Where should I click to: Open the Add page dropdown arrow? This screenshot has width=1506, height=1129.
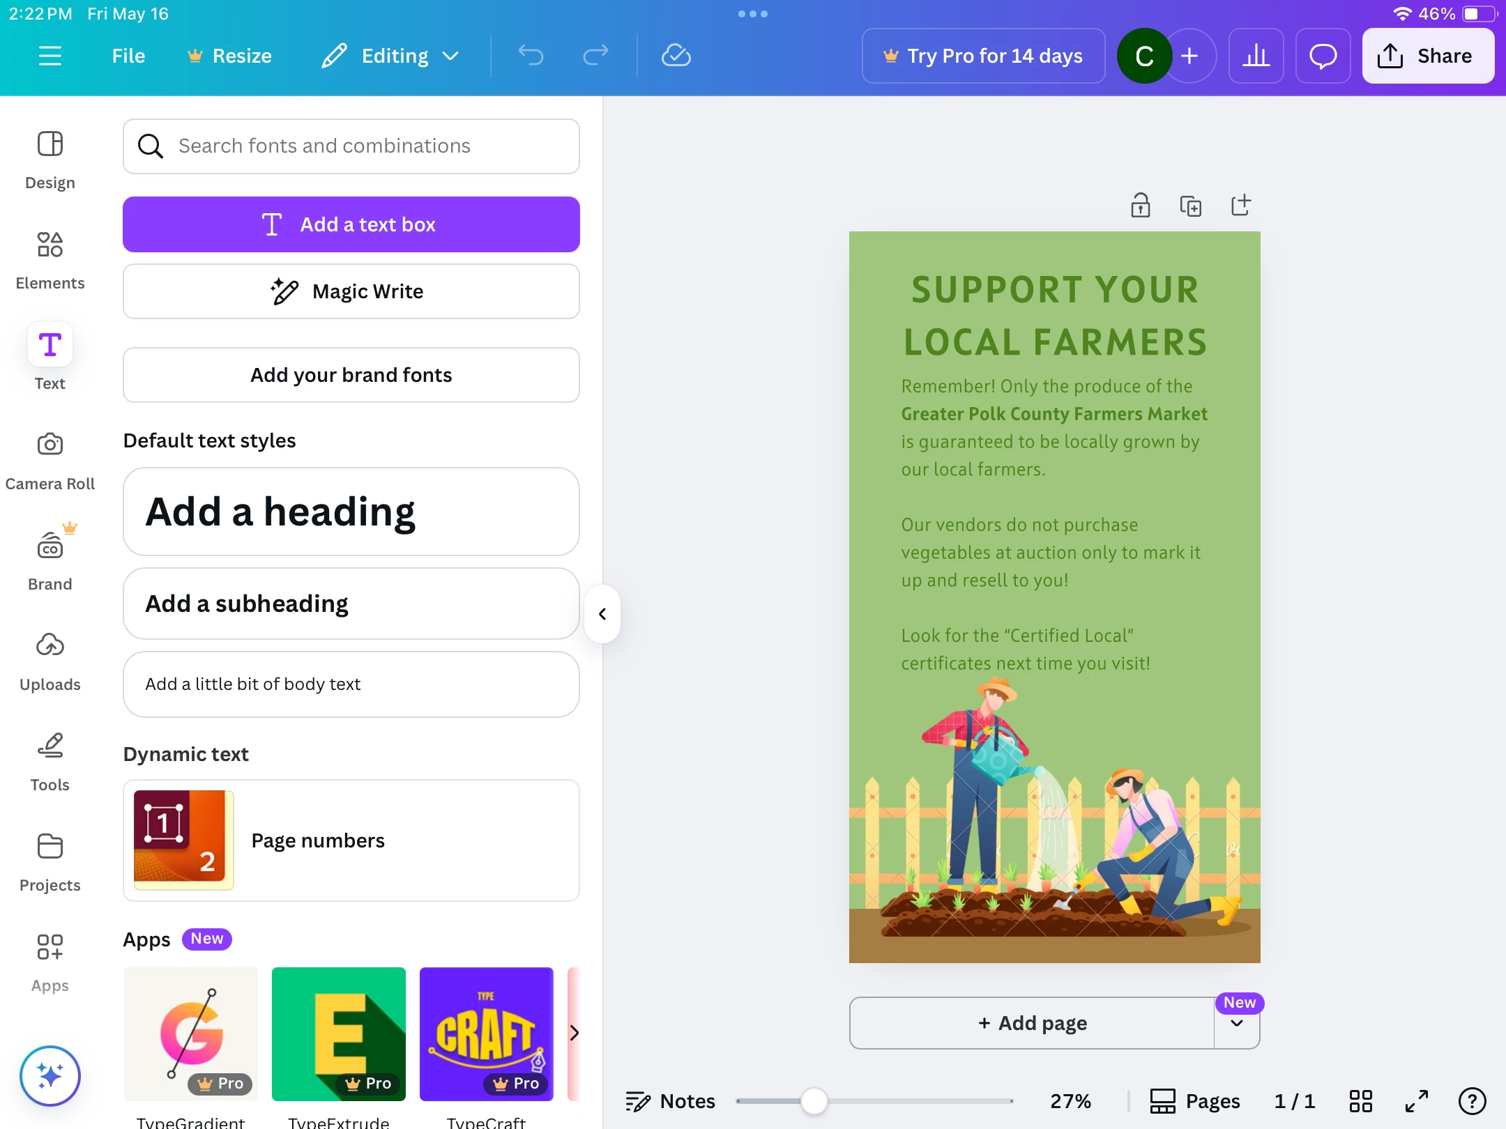pos(1237,1023)
